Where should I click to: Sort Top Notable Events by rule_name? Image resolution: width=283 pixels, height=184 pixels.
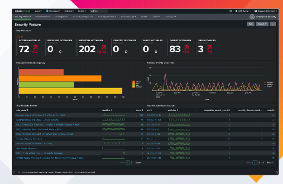pos(22,110)
